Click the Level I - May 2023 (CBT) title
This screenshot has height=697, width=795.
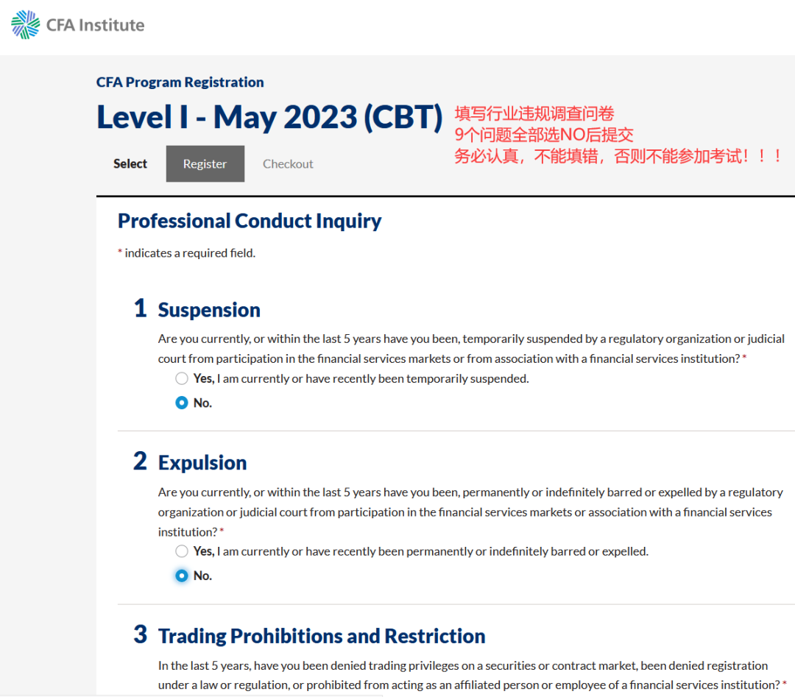point(269,117)
